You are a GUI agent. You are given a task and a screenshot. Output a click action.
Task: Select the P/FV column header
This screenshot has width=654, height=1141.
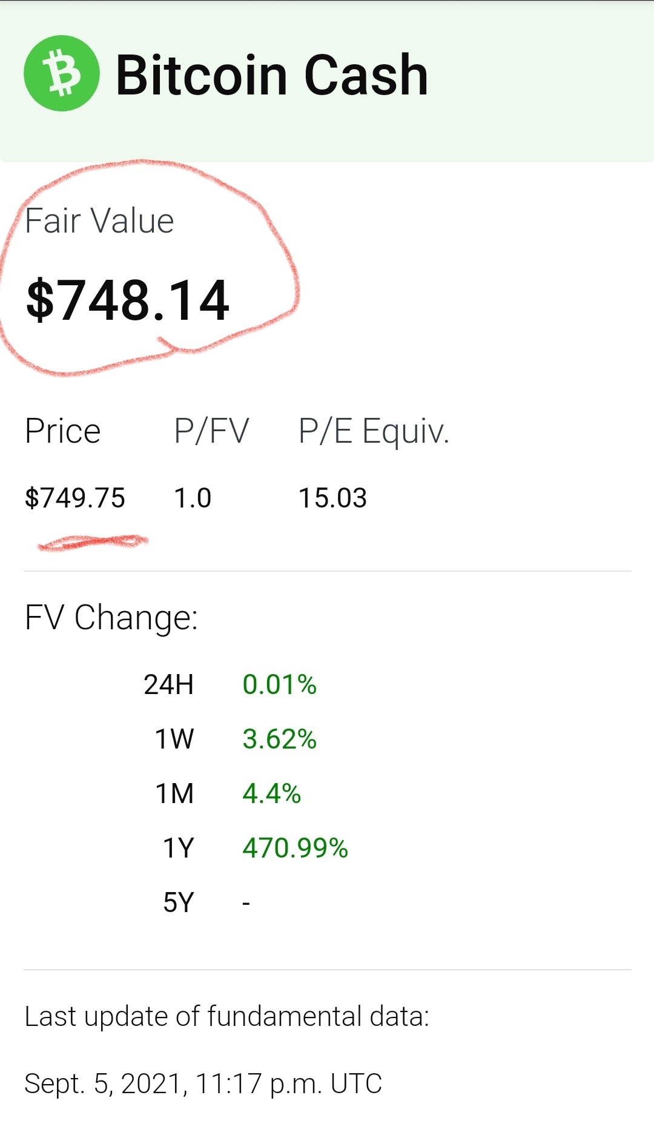point(211,431)
